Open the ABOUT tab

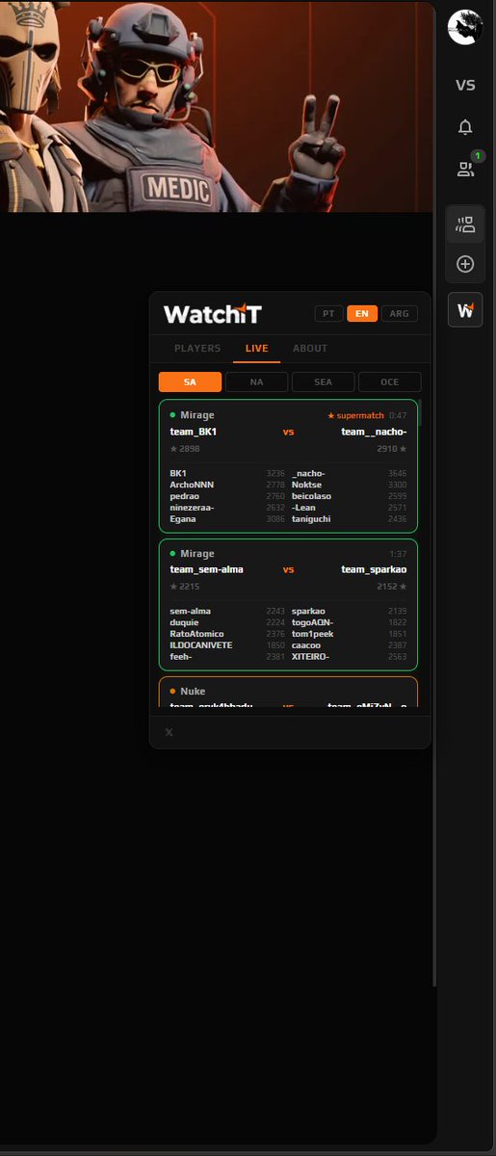[310, 349]
